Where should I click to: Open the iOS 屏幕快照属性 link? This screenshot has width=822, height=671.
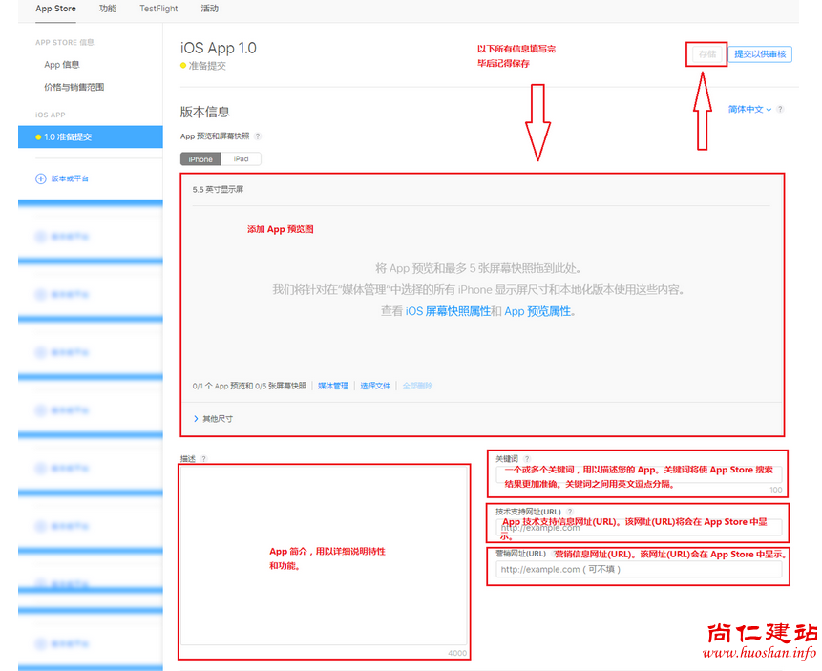pos(448,311)
